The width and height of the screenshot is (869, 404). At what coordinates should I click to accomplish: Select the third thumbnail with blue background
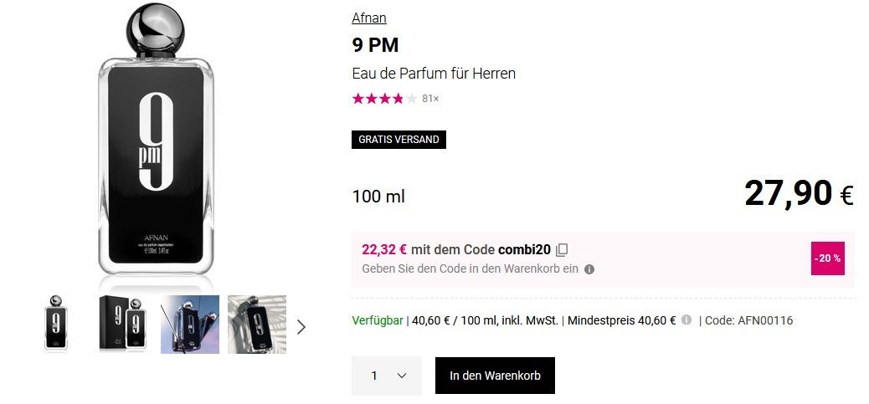pos(190,324)
